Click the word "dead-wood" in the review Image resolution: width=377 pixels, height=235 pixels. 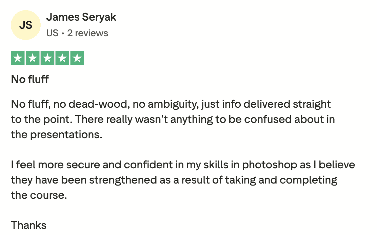[x=98, y=104]
